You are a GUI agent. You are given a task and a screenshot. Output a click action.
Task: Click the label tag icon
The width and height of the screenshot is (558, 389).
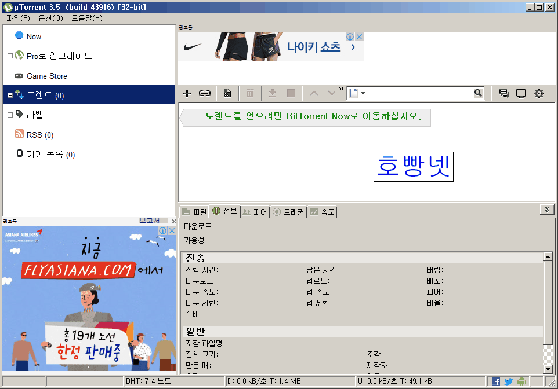pos(19,113)
